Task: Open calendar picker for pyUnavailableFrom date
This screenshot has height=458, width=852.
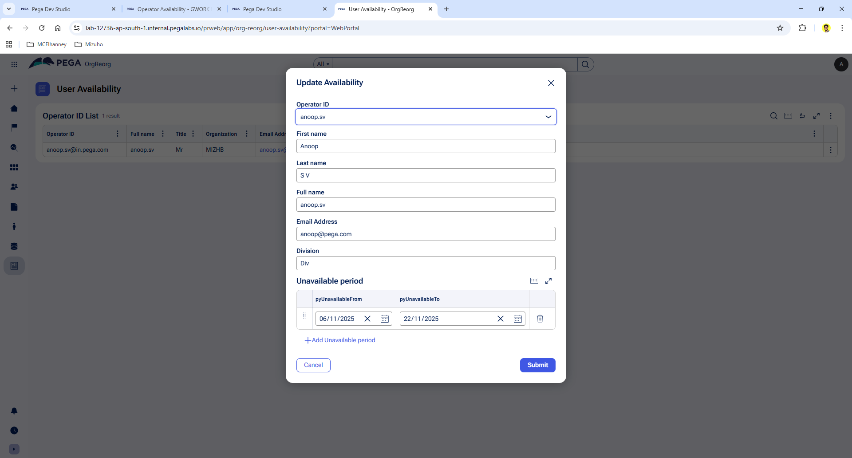Action: click(x=385, y=319)
